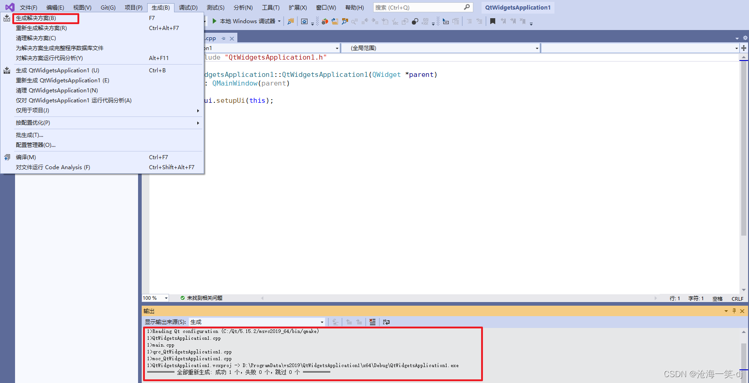The height and width of the screenshot is (383, 749).
Task: Open the editor tab list dropdown arrow
Action: pos(737,39)
